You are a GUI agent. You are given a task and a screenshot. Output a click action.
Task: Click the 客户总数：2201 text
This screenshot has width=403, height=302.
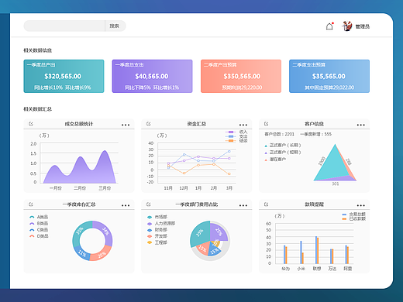click(x=279, y=134)
